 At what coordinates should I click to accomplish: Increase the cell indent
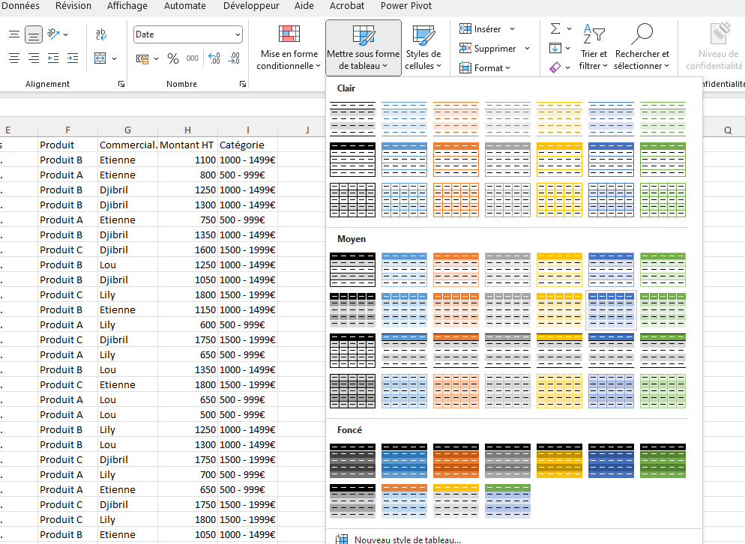tap(73, 58)
